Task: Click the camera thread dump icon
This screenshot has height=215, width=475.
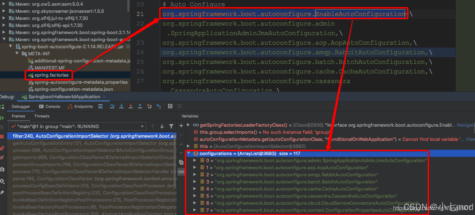Action: (2, 169)
